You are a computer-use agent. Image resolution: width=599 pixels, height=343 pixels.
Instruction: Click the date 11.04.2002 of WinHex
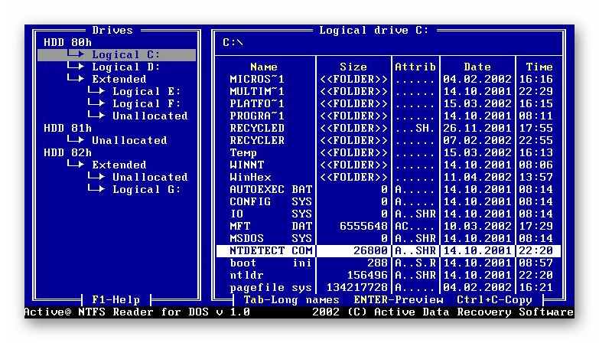477,177
